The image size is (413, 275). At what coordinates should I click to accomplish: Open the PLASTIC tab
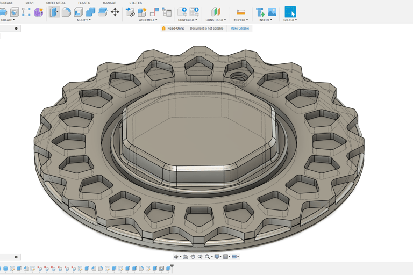tap(84, 3)
